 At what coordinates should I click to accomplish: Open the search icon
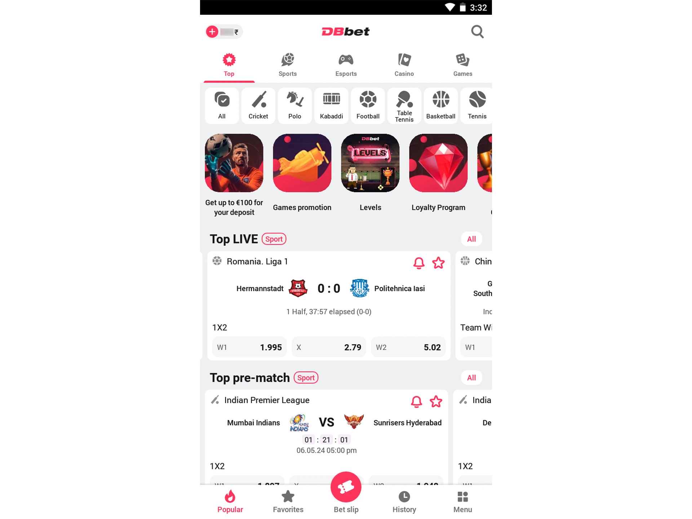coord(477,31)
